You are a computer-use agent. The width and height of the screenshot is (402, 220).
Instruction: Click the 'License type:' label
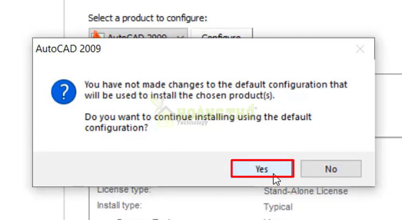pyautogui.click(x=124, y=190)
